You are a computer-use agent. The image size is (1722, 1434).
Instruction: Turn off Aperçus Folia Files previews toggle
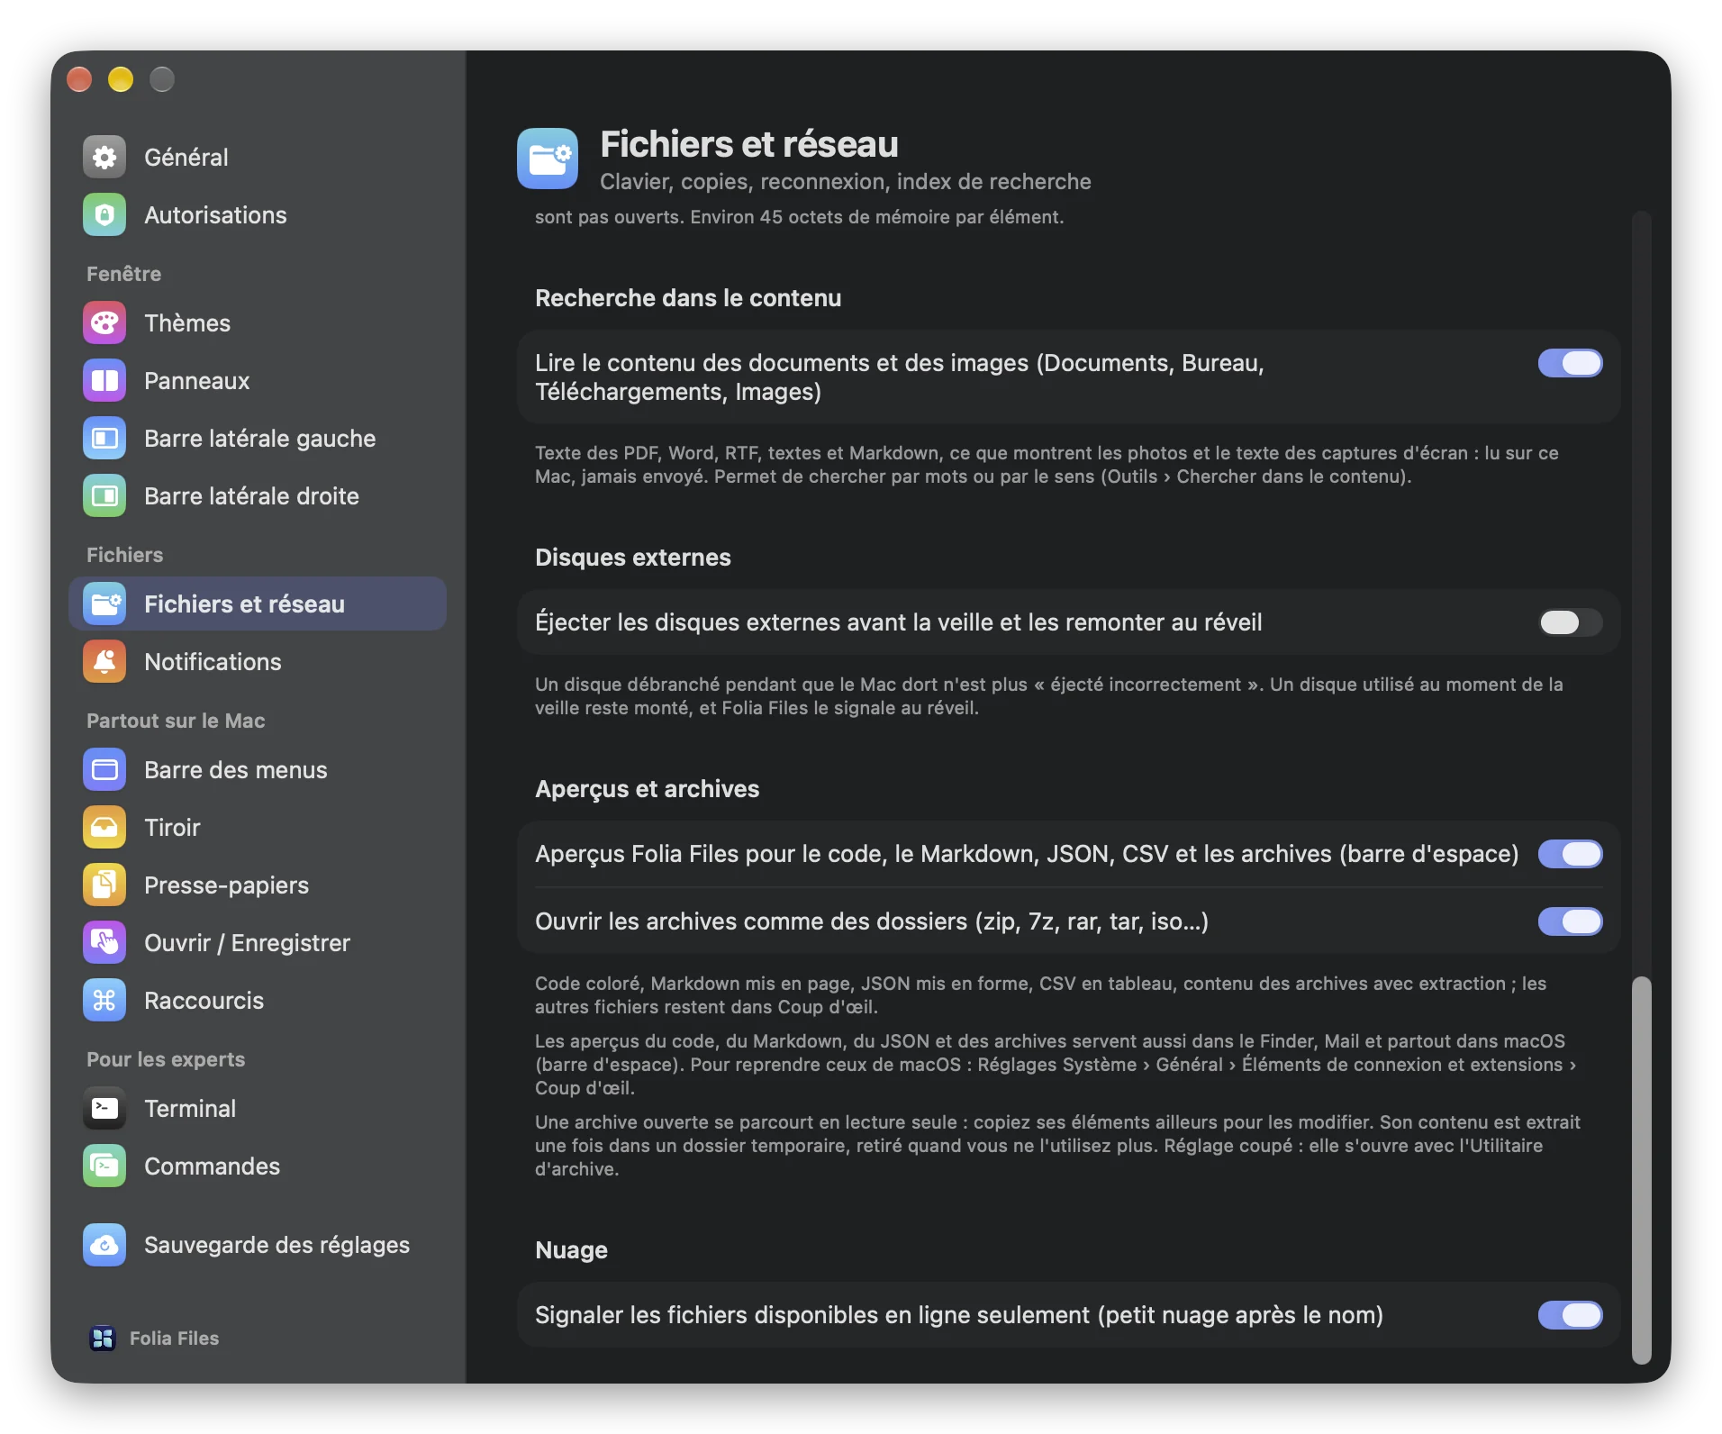pos(1570,854)
